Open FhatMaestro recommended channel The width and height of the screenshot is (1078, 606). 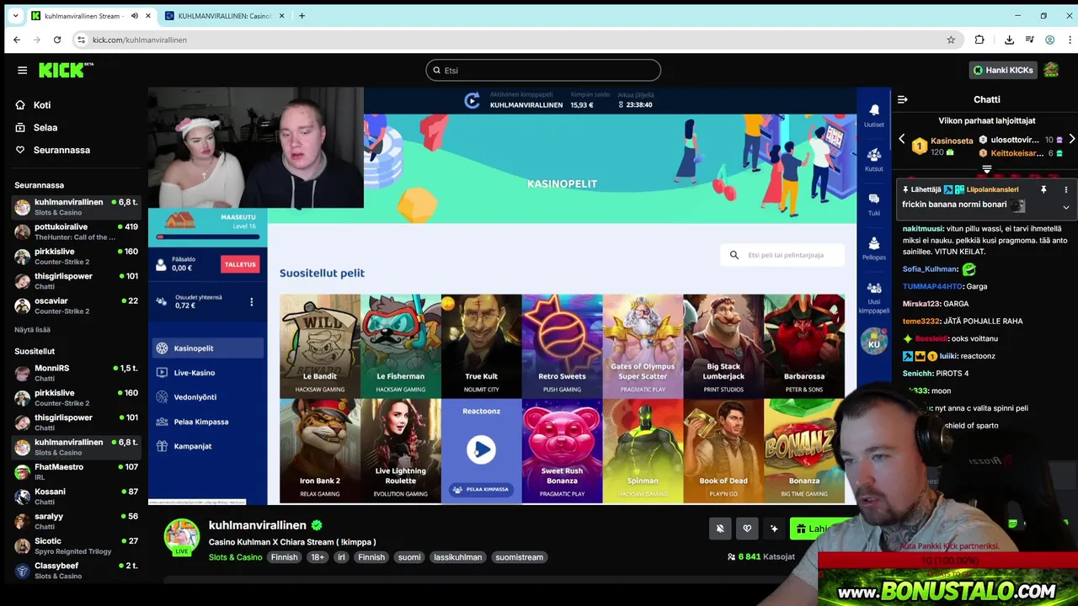pos(76,471)
